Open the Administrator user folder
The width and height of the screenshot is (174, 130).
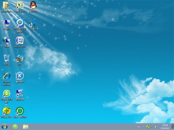tap(6, 6)
